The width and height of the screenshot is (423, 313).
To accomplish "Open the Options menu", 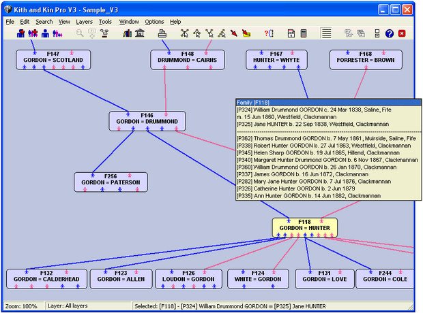I will point(154,22).
